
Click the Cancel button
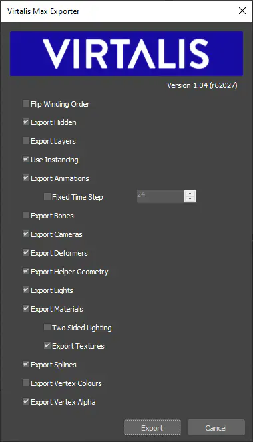click(216, 427)
